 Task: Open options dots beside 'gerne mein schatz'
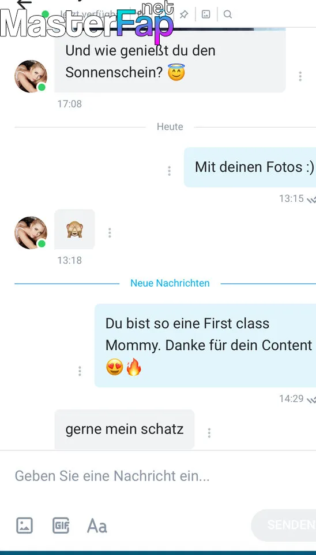tap(209, 433)
